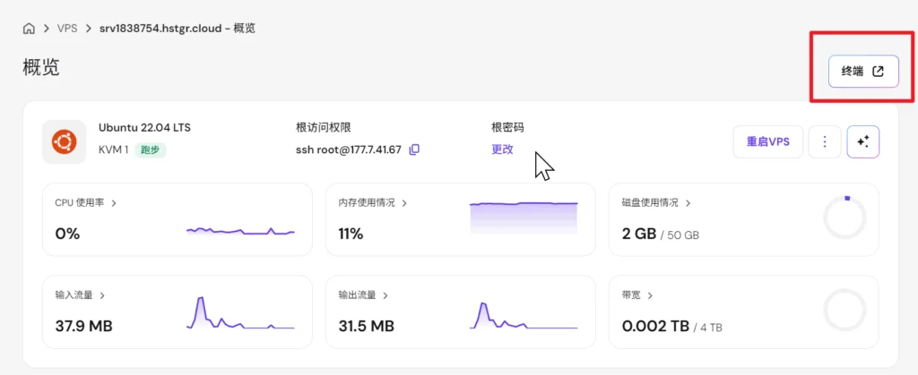The image size is (918, 375).
Task: Click the disk usage ring chart
Action: [x=844, y=217]
